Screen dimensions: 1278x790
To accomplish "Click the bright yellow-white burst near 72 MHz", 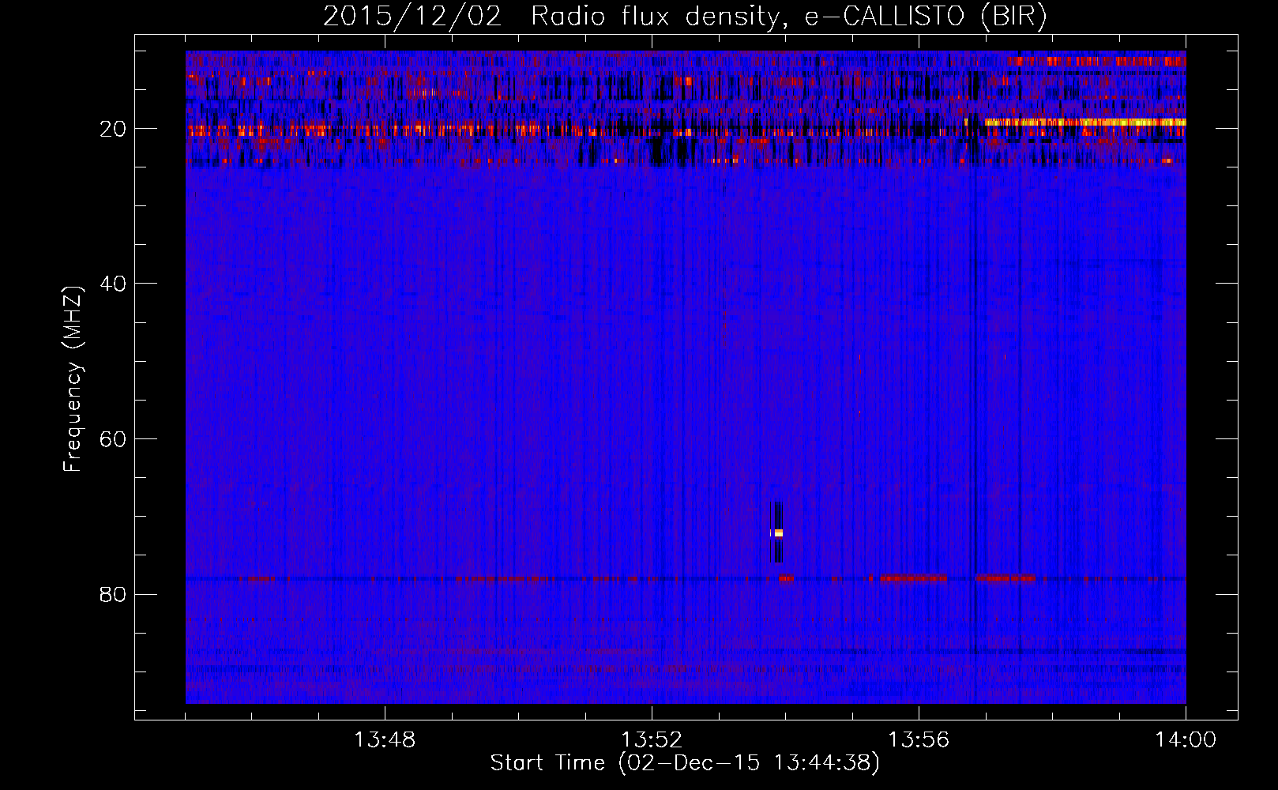I will 778,533.
